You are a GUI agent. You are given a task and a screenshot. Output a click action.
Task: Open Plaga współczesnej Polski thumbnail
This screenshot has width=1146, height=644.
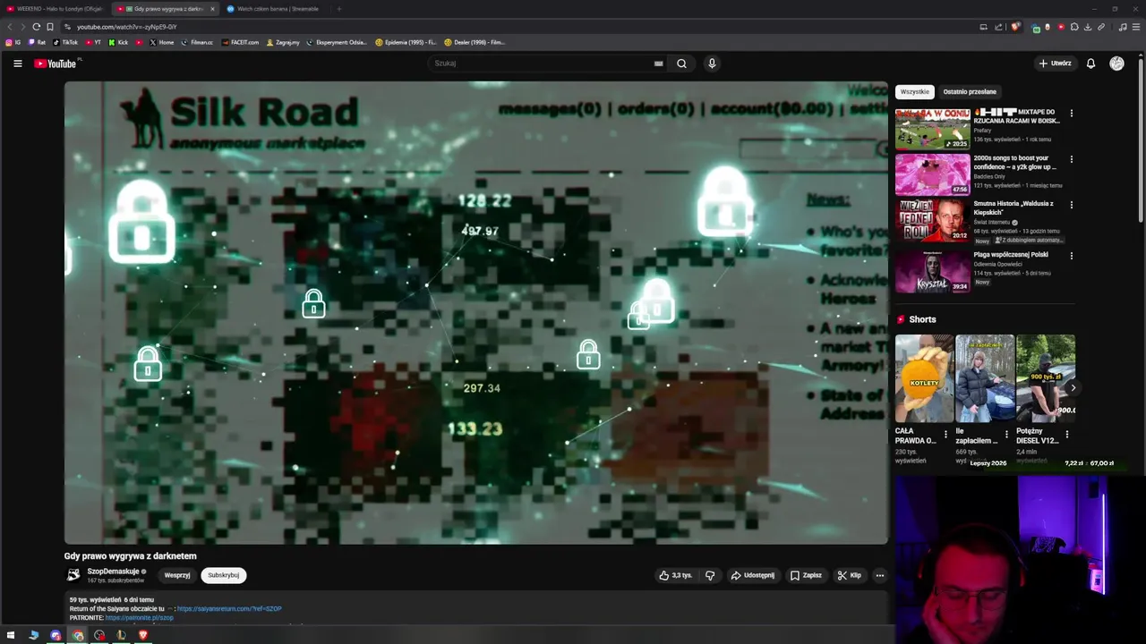932,271
